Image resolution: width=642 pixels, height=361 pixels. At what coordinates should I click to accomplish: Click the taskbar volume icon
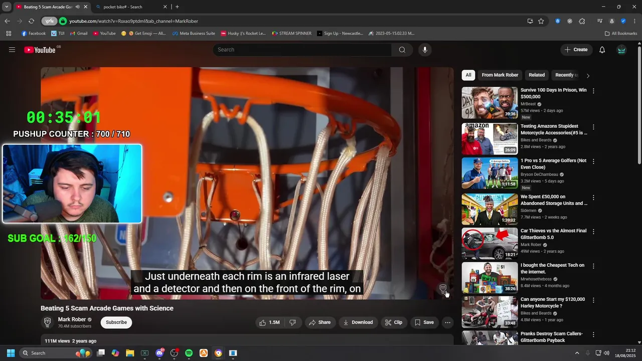[x=606, y=353]
